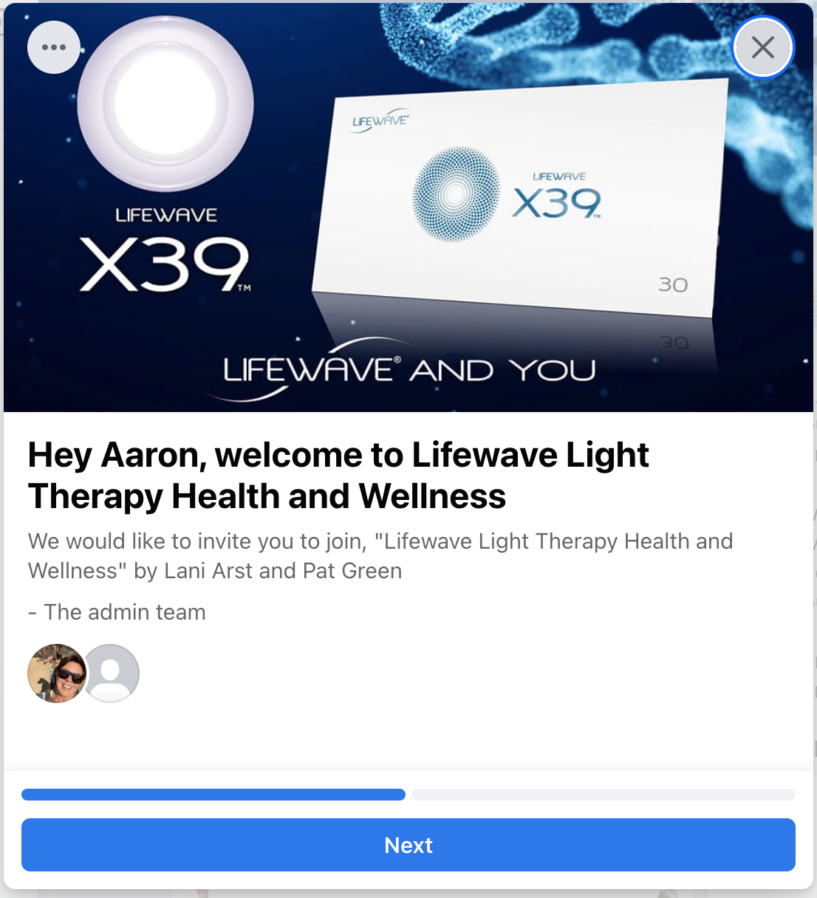
Task: Open the gray default-avatar admin profile
Action: (x=111, y=673)
